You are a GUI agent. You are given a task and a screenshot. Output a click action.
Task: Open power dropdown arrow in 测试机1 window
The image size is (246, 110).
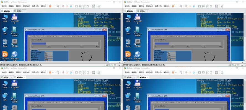pos(53,6)
